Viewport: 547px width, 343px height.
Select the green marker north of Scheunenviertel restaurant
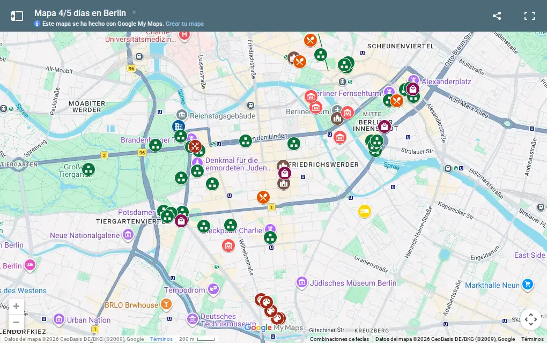tap(321, 55)
